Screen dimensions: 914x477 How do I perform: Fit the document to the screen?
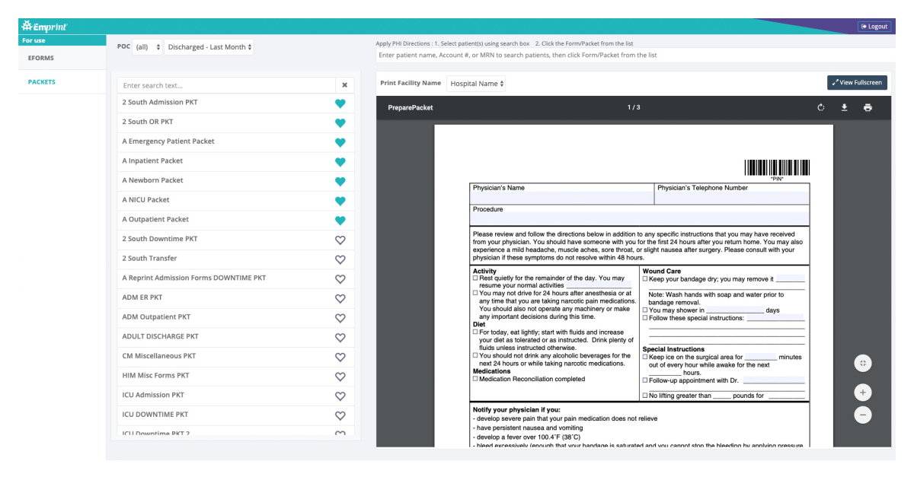(862, 362)
